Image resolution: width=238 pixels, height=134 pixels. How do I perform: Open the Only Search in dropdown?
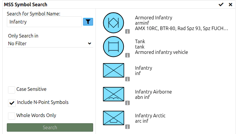coord(50,43)
